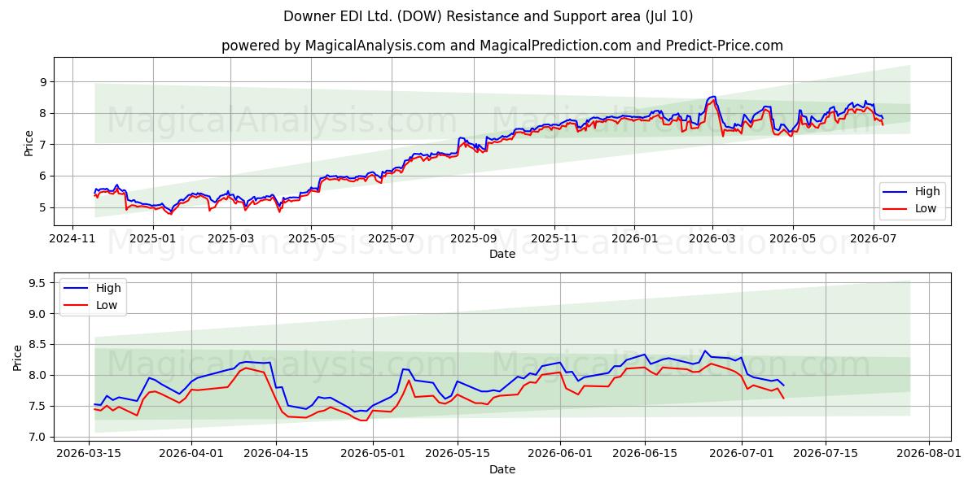The image size is (977, 488).
Task: Click the '2026-07-01' x-axis label on the bottom chart
Action: coord(742,454)
